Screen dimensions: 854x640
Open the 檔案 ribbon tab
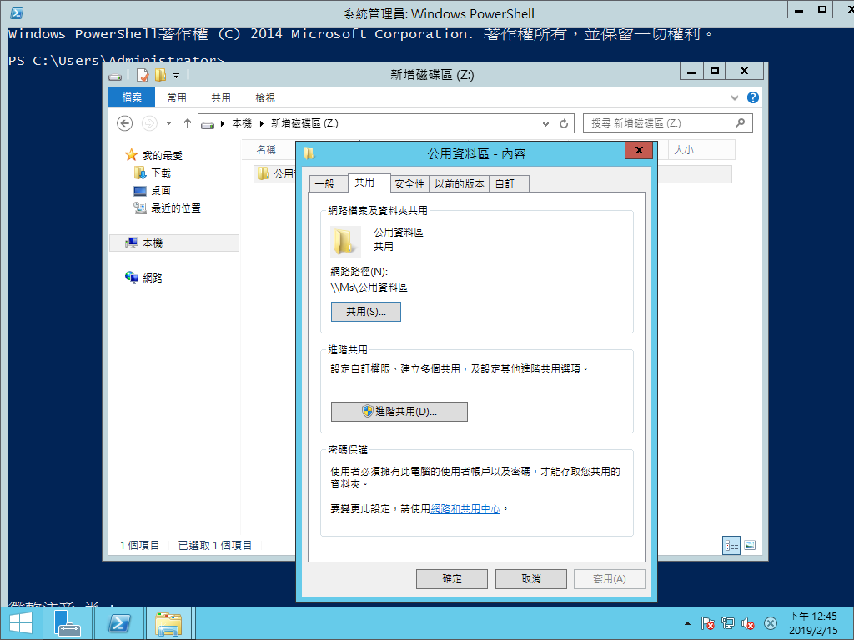point(132,97)
